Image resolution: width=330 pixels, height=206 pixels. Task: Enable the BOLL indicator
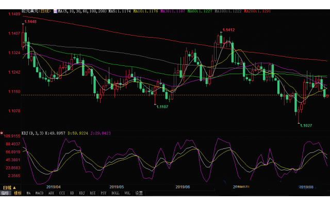[x=115, y=193]
